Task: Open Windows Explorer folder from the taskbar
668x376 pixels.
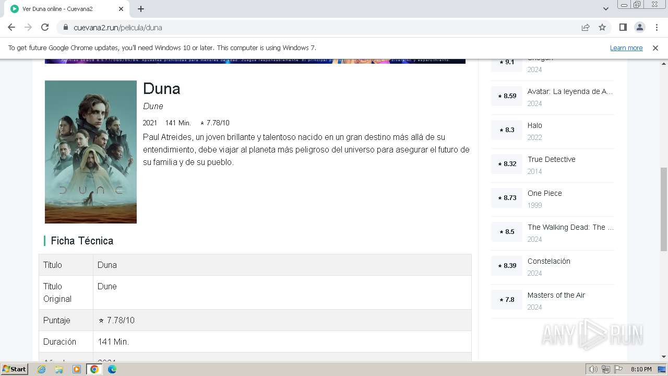Action: [x=59, y=369]
